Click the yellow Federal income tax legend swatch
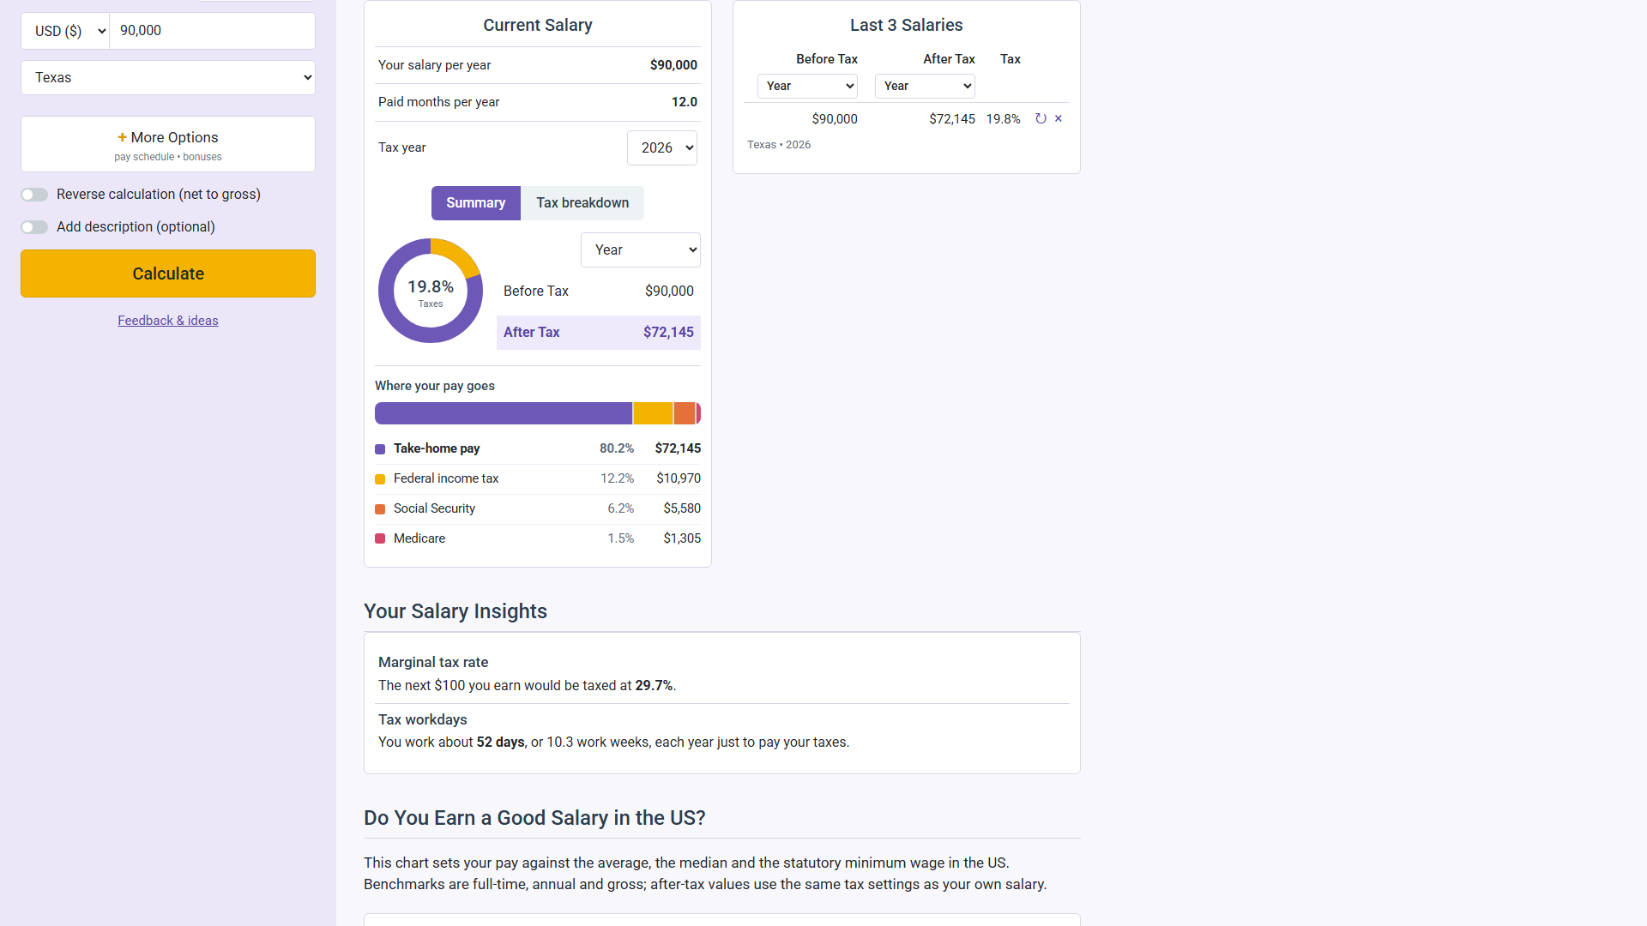Image resolution: width=1647 pixels, height=926 pixels. tap(380, 479)
